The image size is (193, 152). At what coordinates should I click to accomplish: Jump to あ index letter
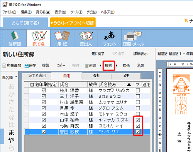11,87
